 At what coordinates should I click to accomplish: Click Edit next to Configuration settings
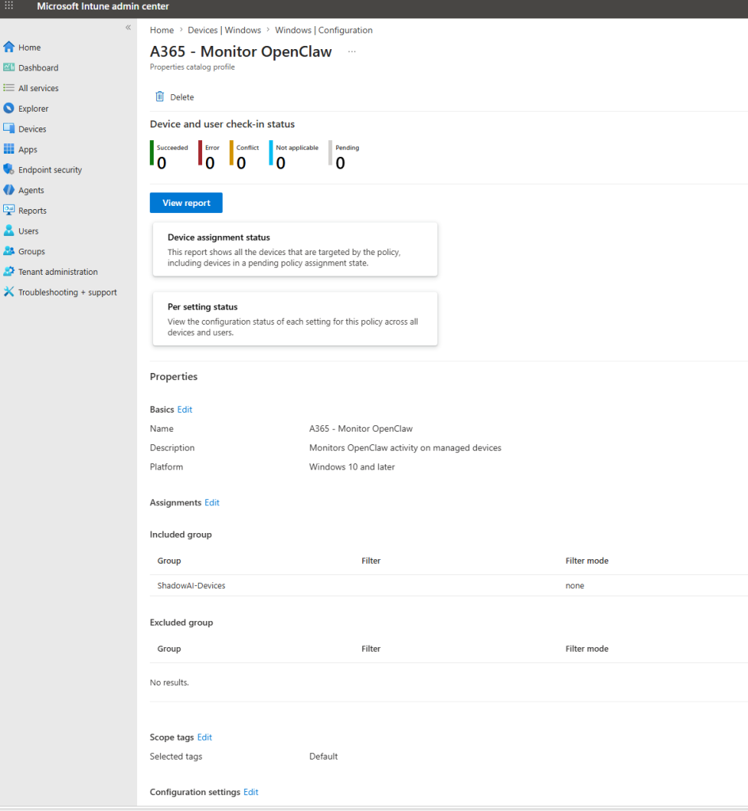251,792
